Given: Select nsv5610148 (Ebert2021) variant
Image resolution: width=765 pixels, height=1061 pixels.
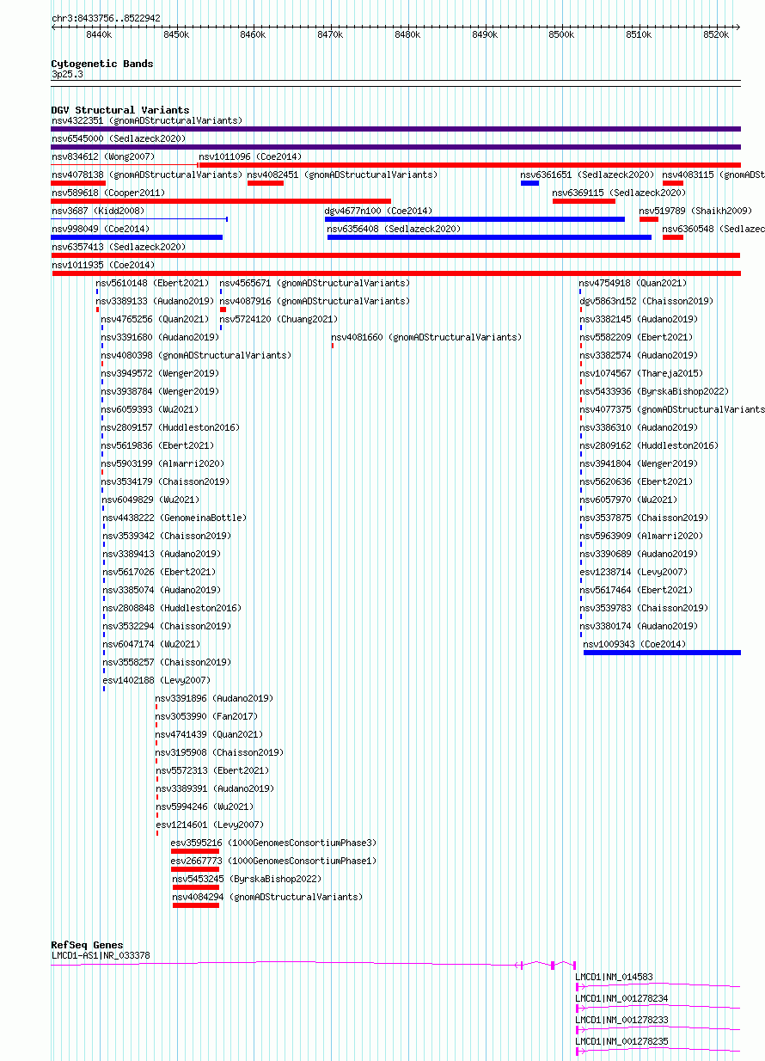Looking at the screenshot, I should pos(152,283).
